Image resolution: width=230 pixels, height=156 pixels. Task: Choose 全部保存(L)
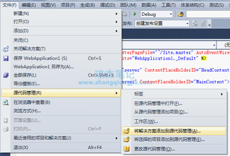coord(61,75)
